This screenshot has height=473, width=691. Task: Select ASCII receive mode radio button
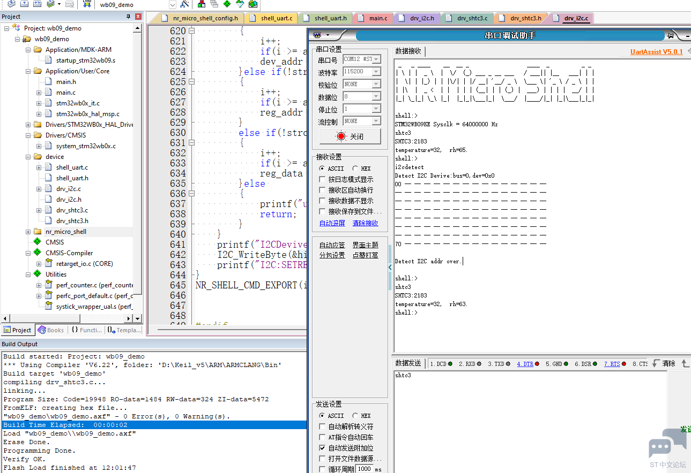click(x=322, y=169)
